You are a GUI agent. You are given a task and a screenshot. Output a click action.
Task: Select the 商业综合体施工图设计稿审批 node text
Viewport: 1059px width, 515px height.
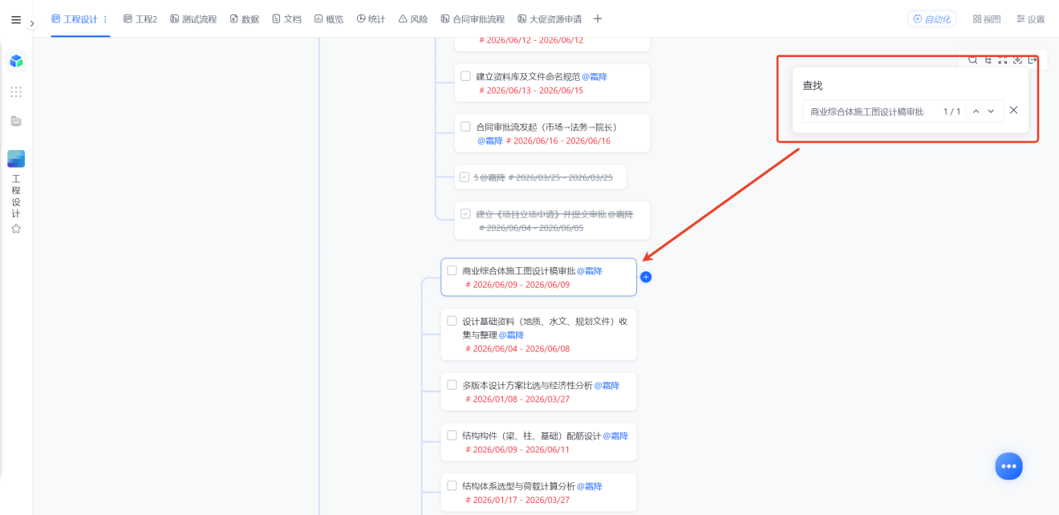[518, 271]
